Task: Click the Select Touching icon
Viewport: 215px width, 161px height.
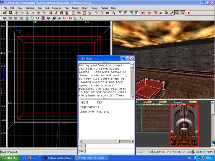Action: (56, 13)
